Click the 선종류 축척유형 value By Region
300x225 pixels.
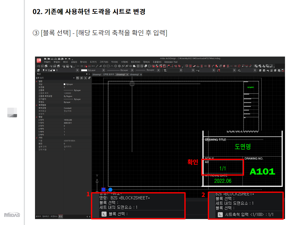coord(68,96)
